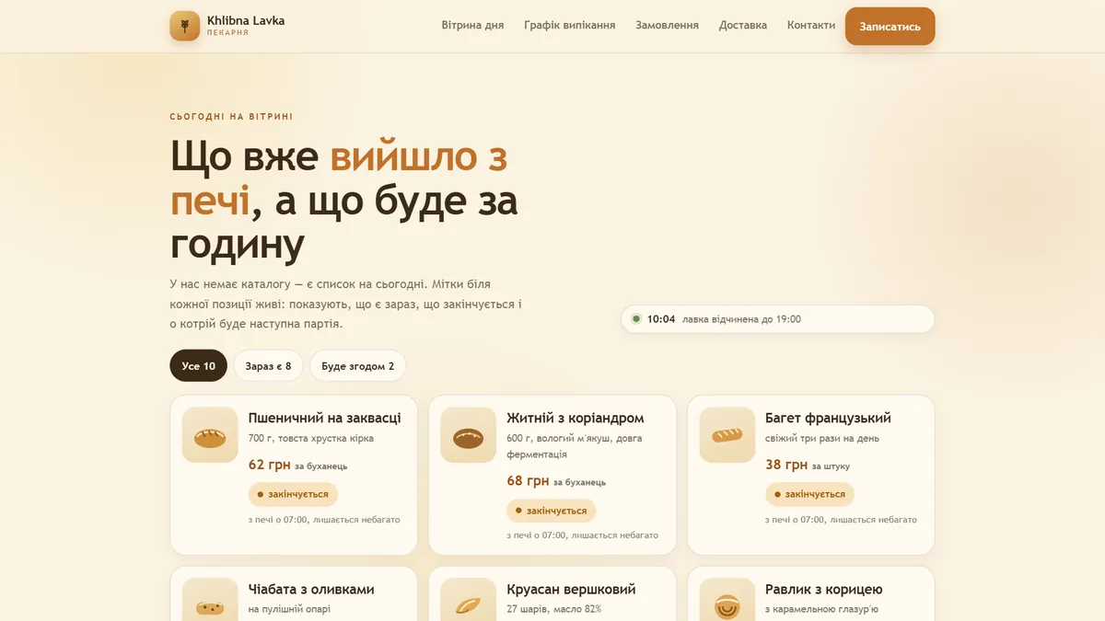Click the rye coriander bread thumbnail

click(469, 435)
